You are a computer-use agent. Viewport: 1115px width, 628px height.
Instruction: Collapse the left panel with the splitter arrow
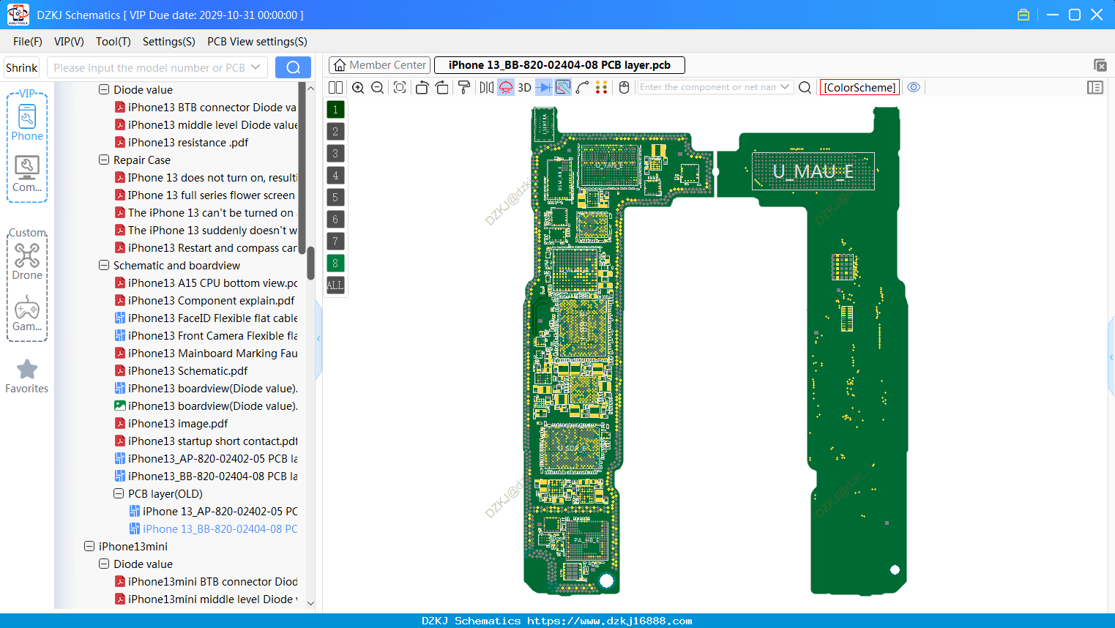click(318, 339)
